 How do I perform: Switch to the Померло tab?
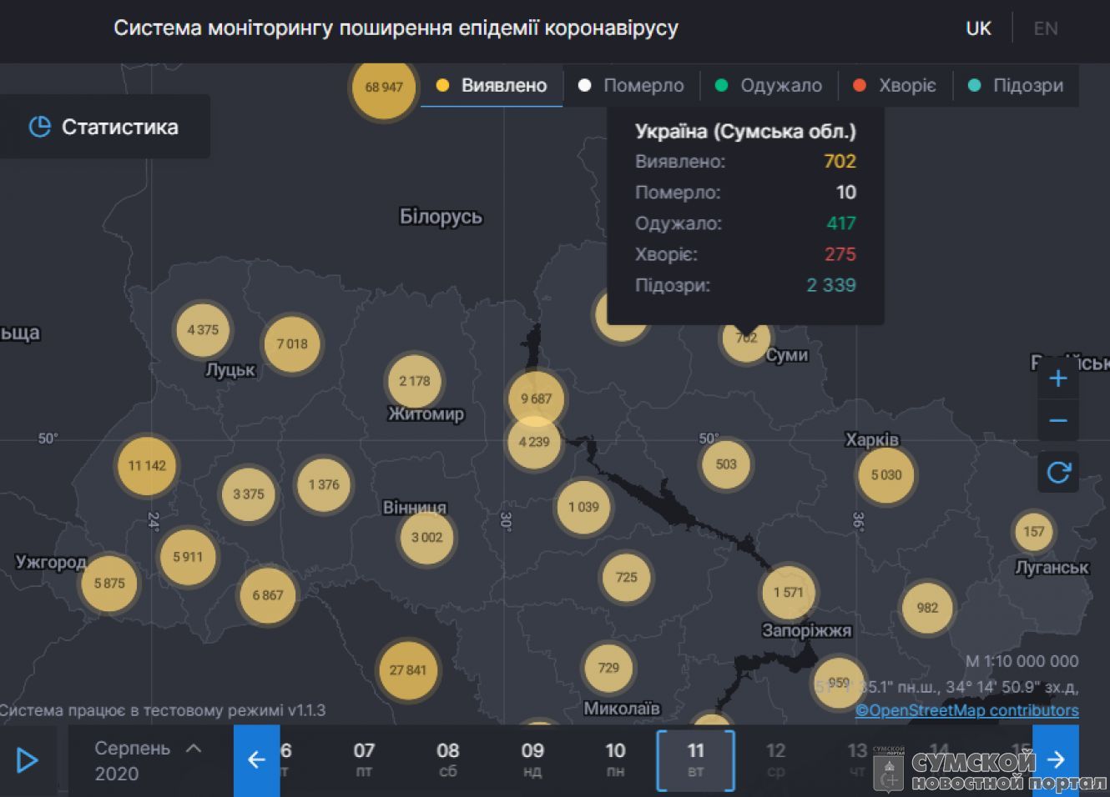[x=632, y=86]
